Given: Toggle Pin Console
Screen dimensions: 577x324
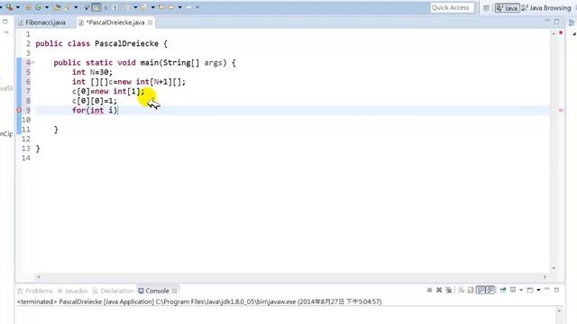Looking at the screenshot, I should click(x=503, y=290).
